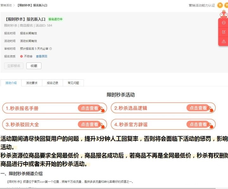Click the mascot icon above the red sidebar
The image size is (228, 189).
(224, 14)
